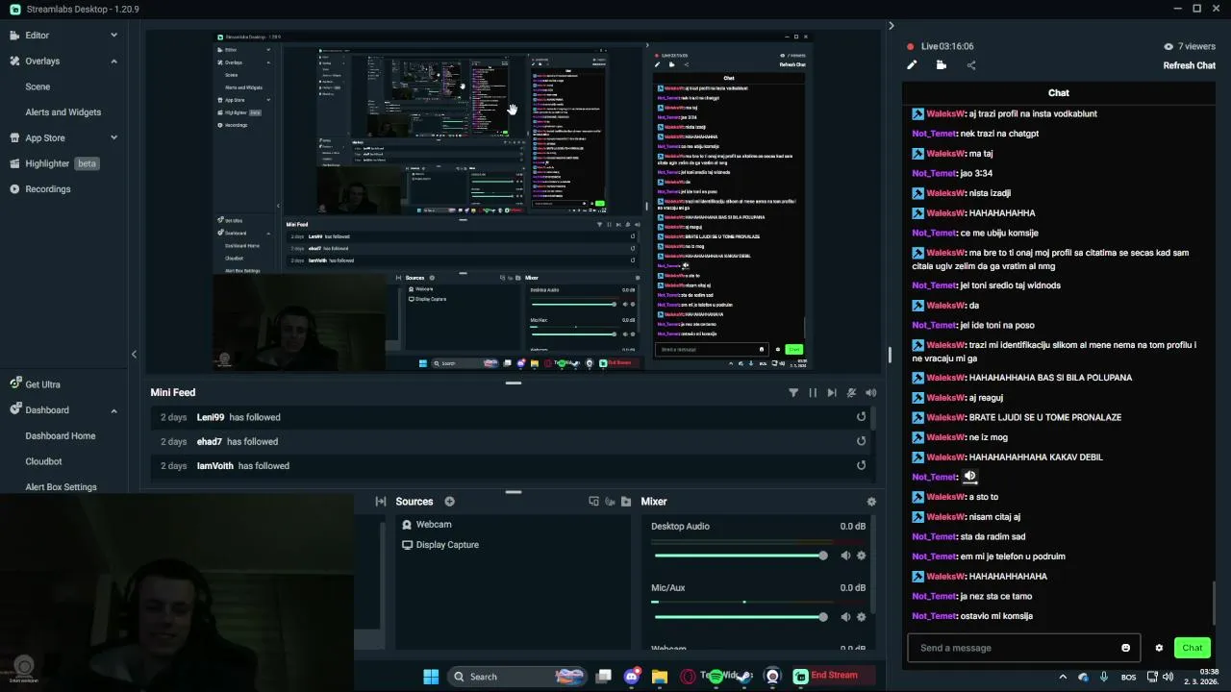Open Task View on the taskbar
1231x692 pixels.
click(603, 677)
